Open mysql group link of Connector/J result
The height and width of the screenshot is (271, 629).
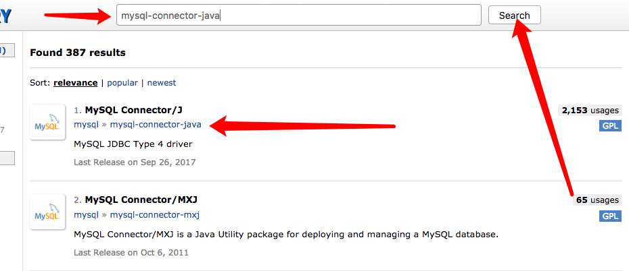coord(87,125)
